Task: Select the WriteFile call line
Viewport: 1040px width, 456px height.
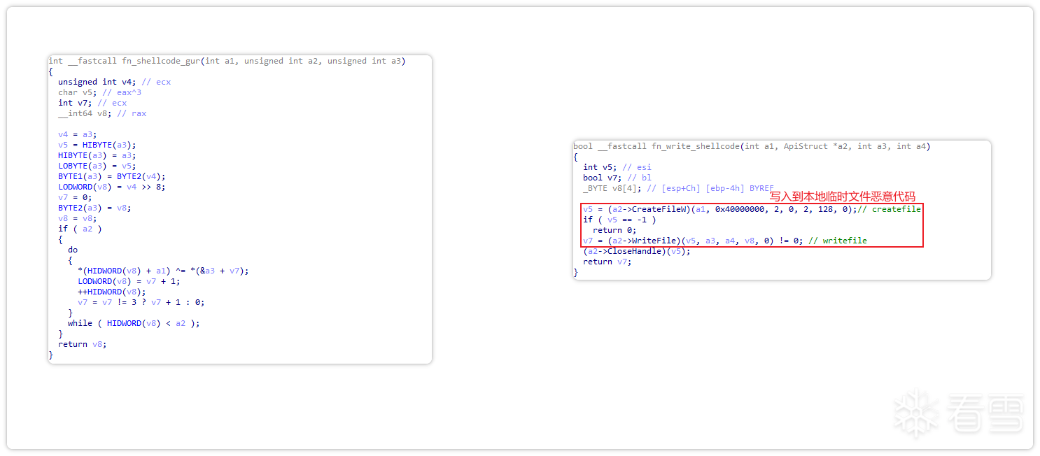Action: tap(725, 241)
